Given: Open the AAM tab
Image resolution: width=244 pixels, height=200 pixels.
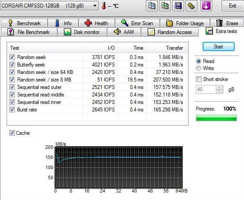Looking at the screenshot, I should pyautogui.click(x=124, y=32).
